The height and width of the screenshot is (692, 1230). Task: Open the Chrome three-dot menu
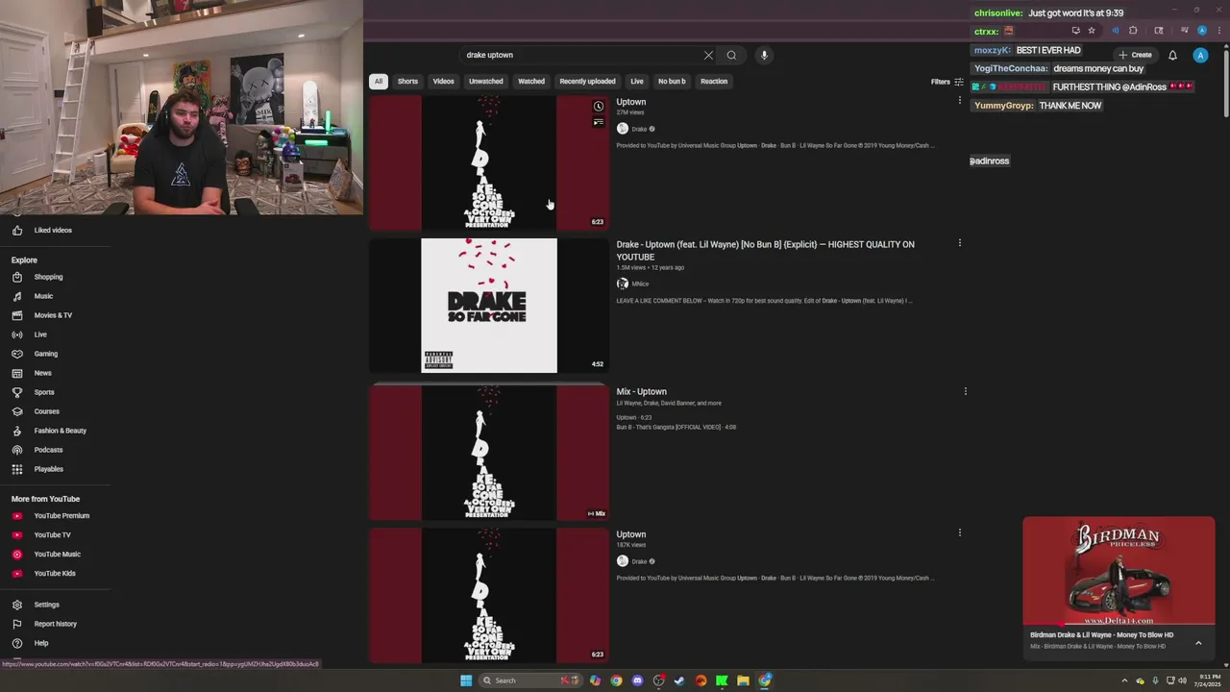click(1219, 31)
